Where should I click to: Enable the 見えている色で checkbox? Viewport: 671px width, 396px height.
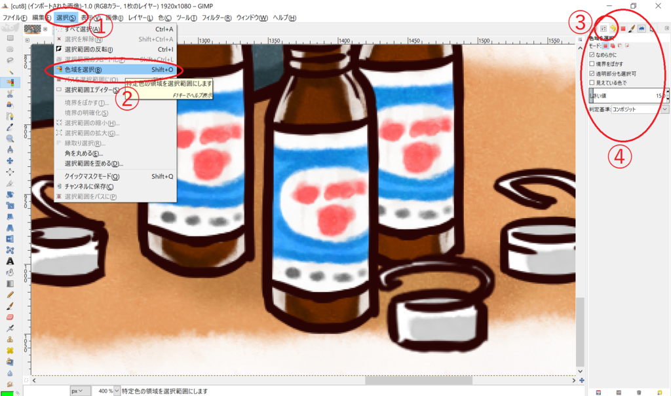tap(592, 82)
